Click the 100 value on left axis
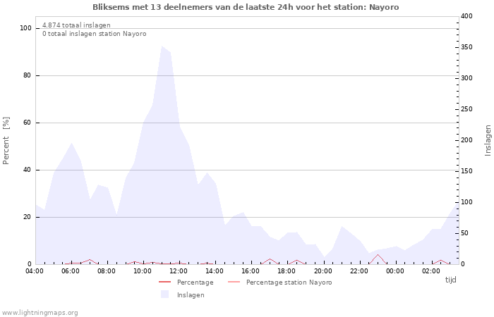This screenshot has width=494, height=317. coord(25,28)
